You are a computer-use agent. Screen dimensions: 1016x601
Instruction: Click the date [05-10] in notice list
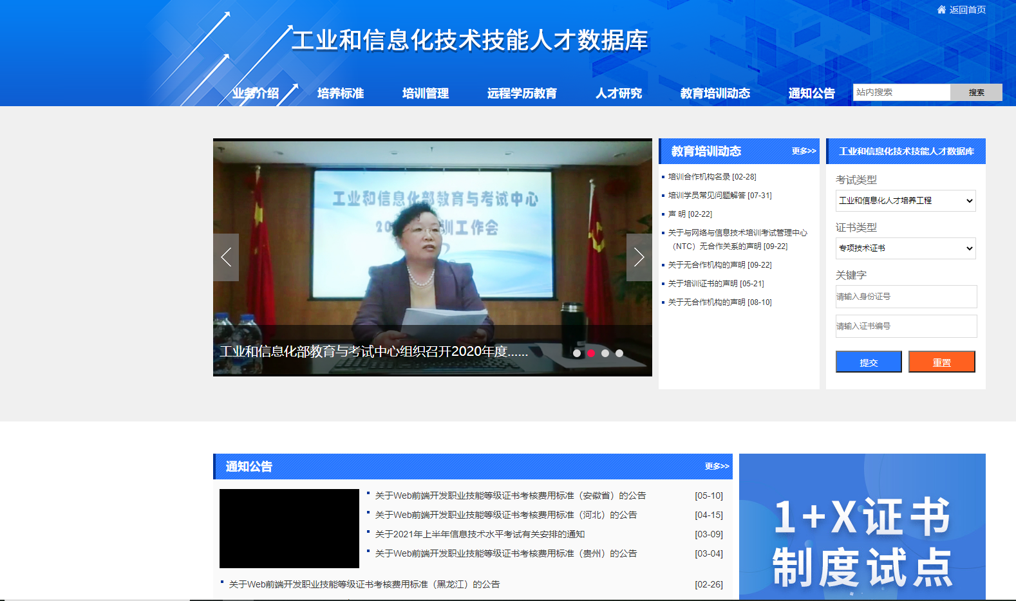tap(709, 495)
